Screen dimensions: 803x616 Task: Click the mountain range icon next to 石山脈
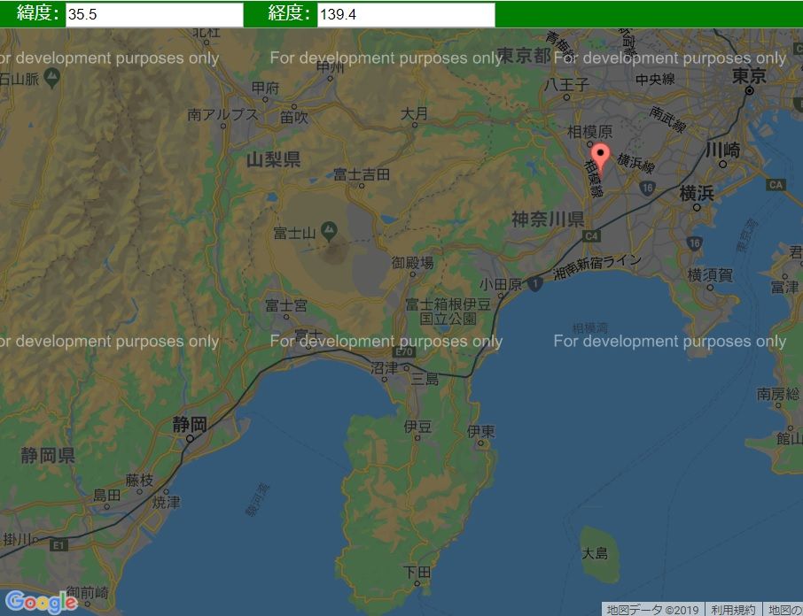click(x=51, y=78)
